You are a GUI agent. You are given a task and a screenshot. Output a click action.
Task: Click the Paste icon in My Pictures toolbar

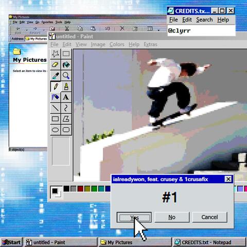coord(93,28)
